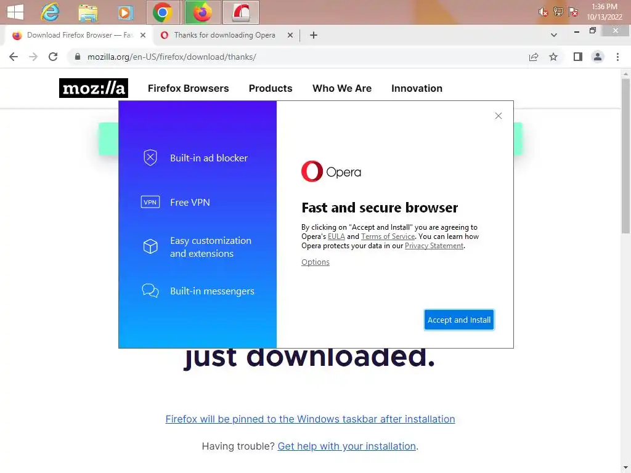Open the Privacy Statement link
The width and height of the screenshot is (631, 473).
pyautogui.click(x=434, y=246)
